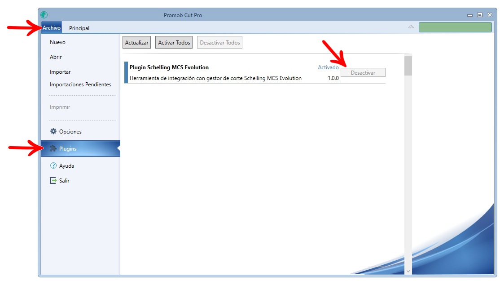The image size is (500, 281).
Task: Click the question mark Ayuda icon
Action: click(x=53, y=165)
